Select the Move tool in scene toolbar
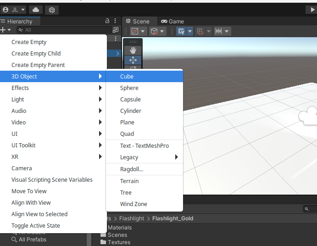 click(x=133, y=60)
